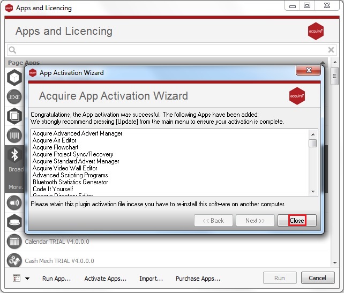Click scroll down arrow in added apps list

(x=313, y=192)
